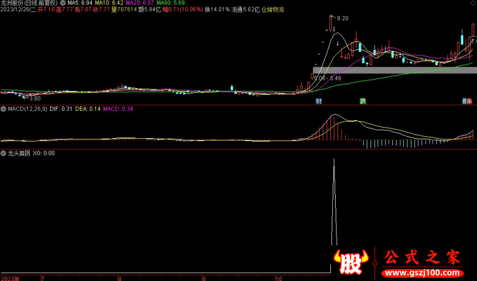Click the 流通5.62亿 float shares readout

246,10
